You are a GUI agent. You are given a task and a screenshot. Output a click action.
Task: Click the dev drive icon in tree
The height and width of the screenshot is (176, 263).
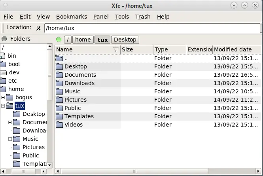tap(4, 72)
